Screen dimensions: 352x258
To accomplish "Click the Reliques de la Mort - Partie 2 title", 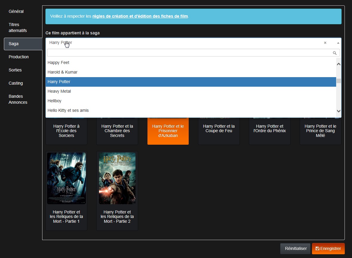I will point(117,217).
